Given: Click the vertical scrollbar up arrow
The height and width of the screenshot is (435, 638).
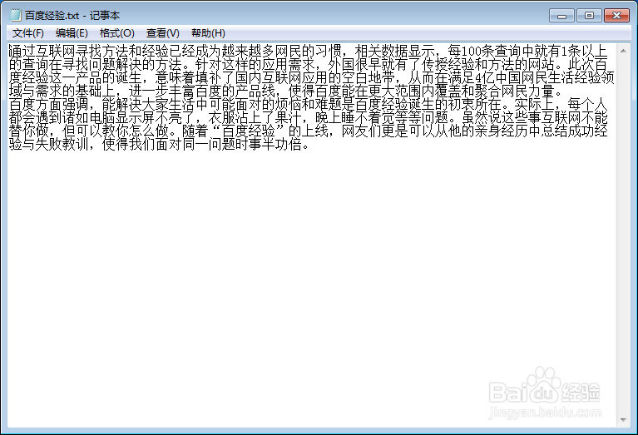Looking at the screenshot, I should (623, 51).
